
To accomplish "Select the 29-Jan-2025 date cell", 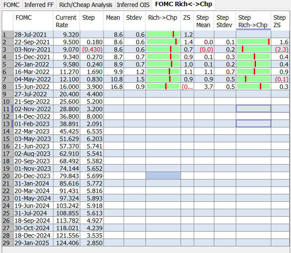I will [33, 242].
